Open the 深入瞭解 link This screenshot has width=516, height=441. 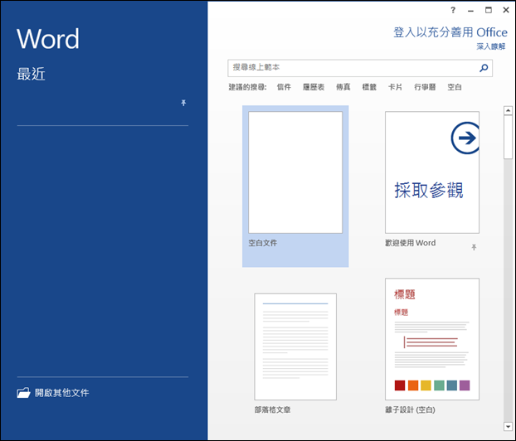coord(491,46)
